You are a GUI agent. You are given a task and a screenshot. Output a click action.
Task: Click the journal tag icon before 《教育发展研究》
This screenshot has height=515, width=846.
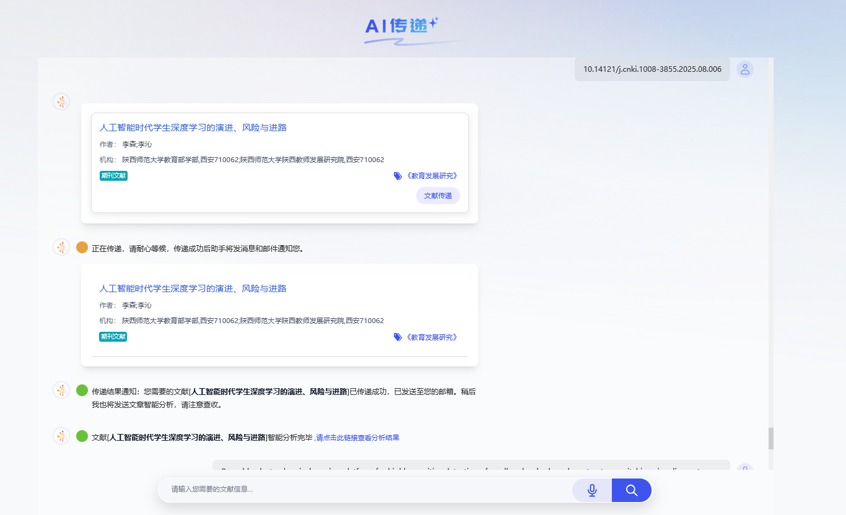click(x=398, y=175)
